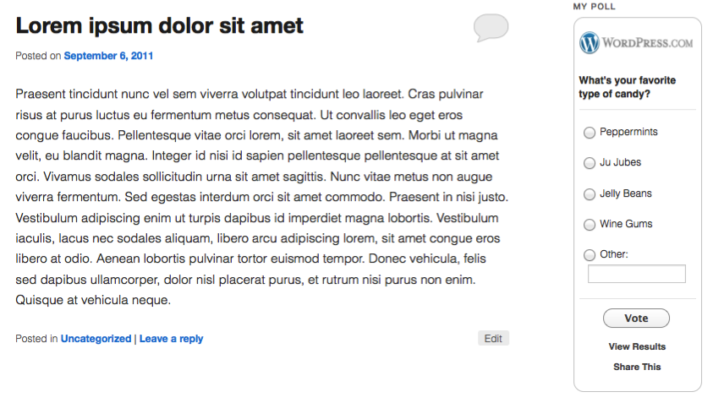Enable the Other radio option
The height and width of the screenshot is (403, 713).
(x=590, y=255)
